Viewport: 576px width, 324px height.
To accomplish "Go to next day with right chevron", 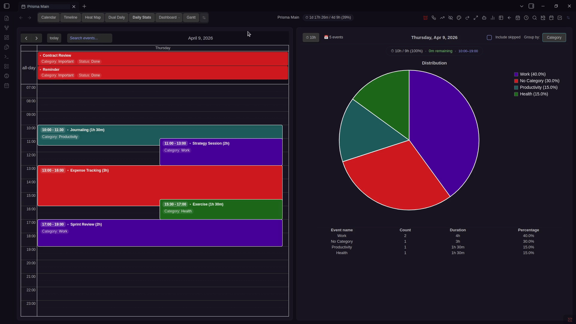I will click(x=37, y=38).
